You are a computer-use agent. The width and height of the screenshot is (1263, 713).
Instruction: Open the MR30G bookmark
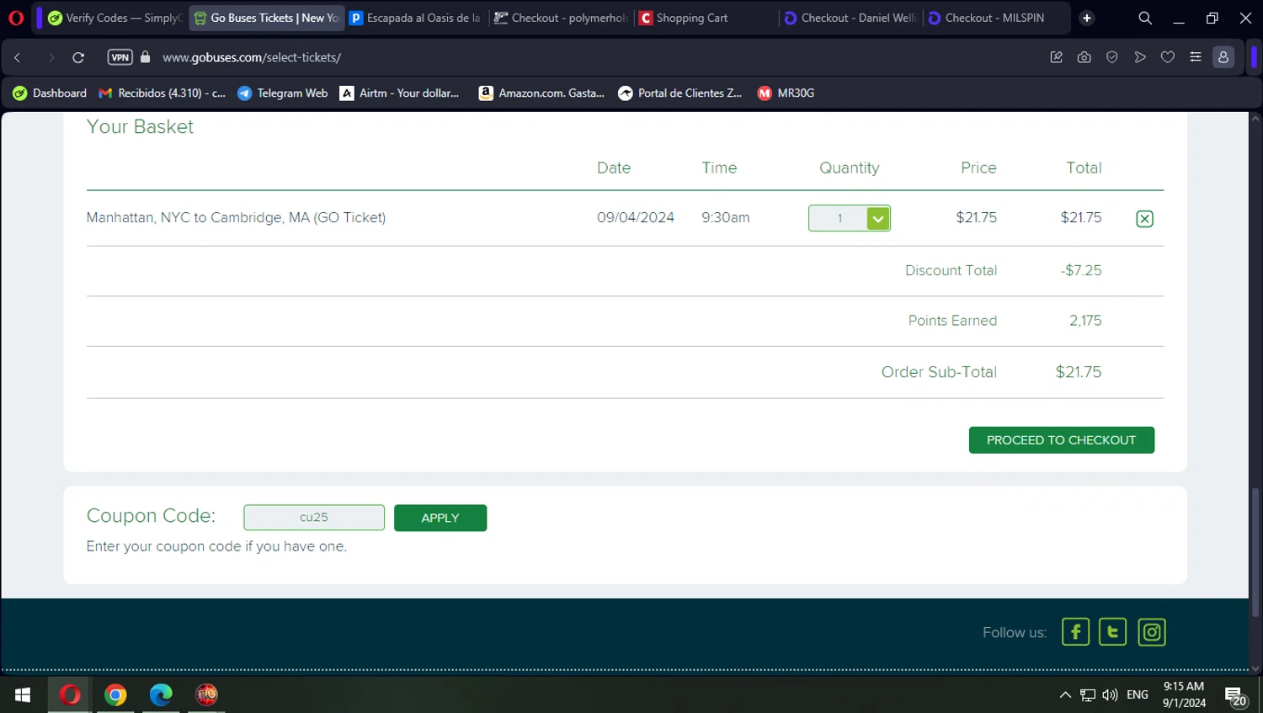pos(786,93)
